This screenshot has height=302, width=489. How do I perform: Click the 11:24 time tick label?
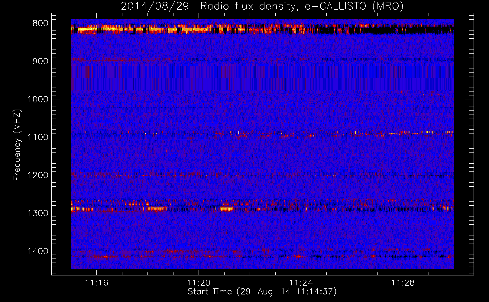tap(301, 283)
